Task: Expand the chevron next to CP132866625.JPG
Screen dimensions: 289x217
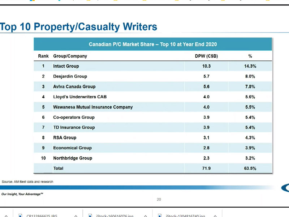Action: (76, 216)
